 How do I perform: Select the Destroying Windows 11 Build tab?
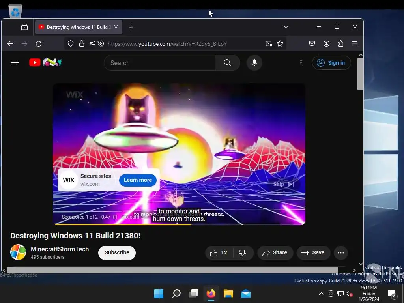click(79, 27)
